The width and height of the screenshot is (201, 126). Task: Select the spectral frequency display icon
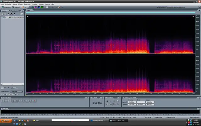coord(35,7)
